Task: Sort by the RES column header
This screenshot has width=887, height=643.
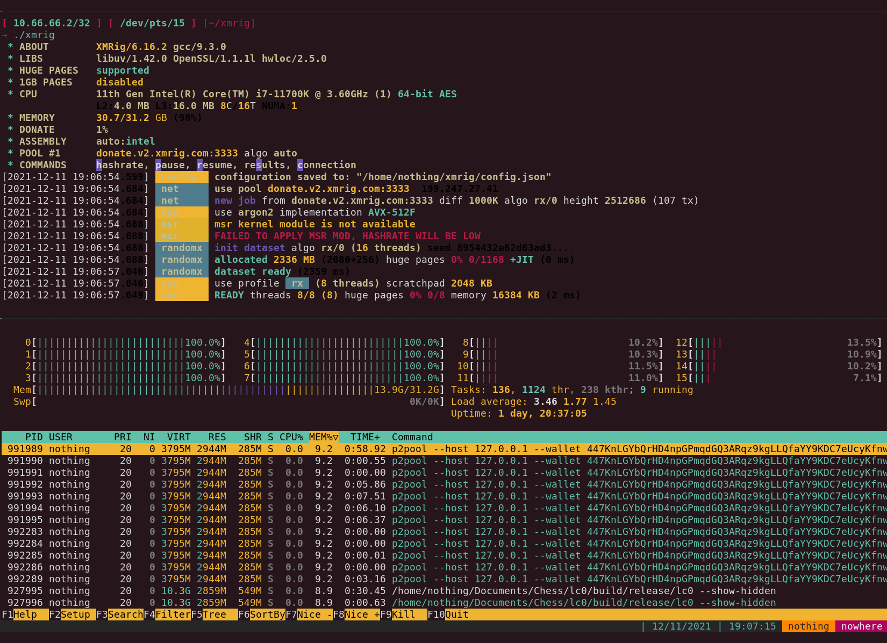Action: (217, 437)
